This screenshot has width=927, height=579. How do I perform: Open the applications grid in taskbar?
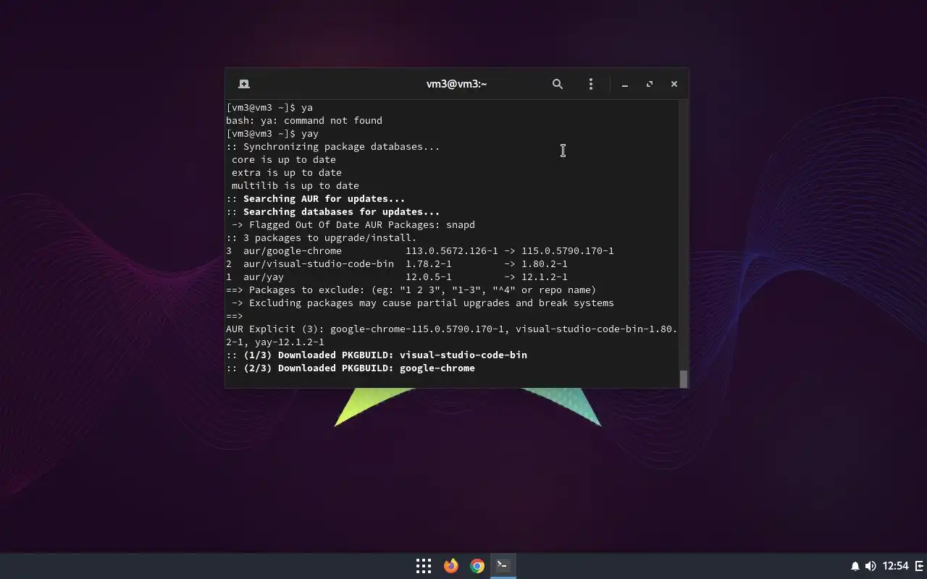tap(424, 566)
